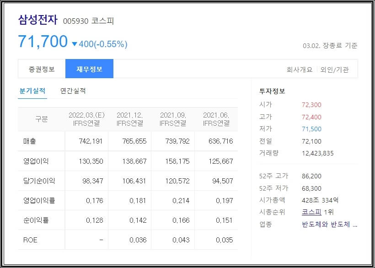Open the 외인/기관 link
The width and height of the screenshot is (375, 268).
334,70
